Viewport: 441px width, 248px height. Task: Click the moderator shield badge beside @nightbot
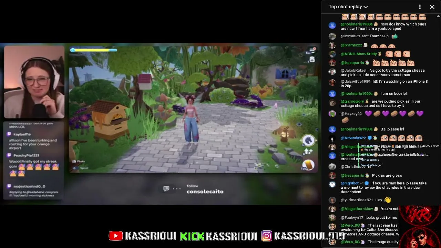point(367,183)
